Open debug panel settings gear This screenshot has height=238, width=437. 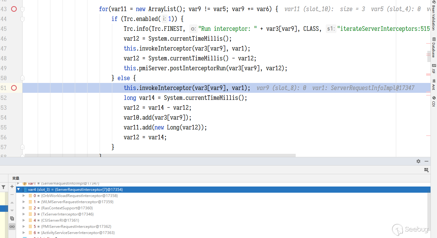click(418, 161)
